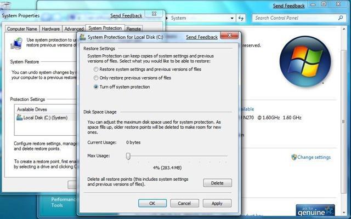Confirm with the OK button
Screen dimensions: 351x219
[x=152, y=203]
